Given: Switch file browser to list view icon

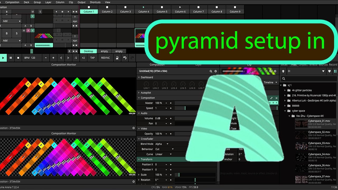Looking at the screenshot, I should [x=335, y=71].
